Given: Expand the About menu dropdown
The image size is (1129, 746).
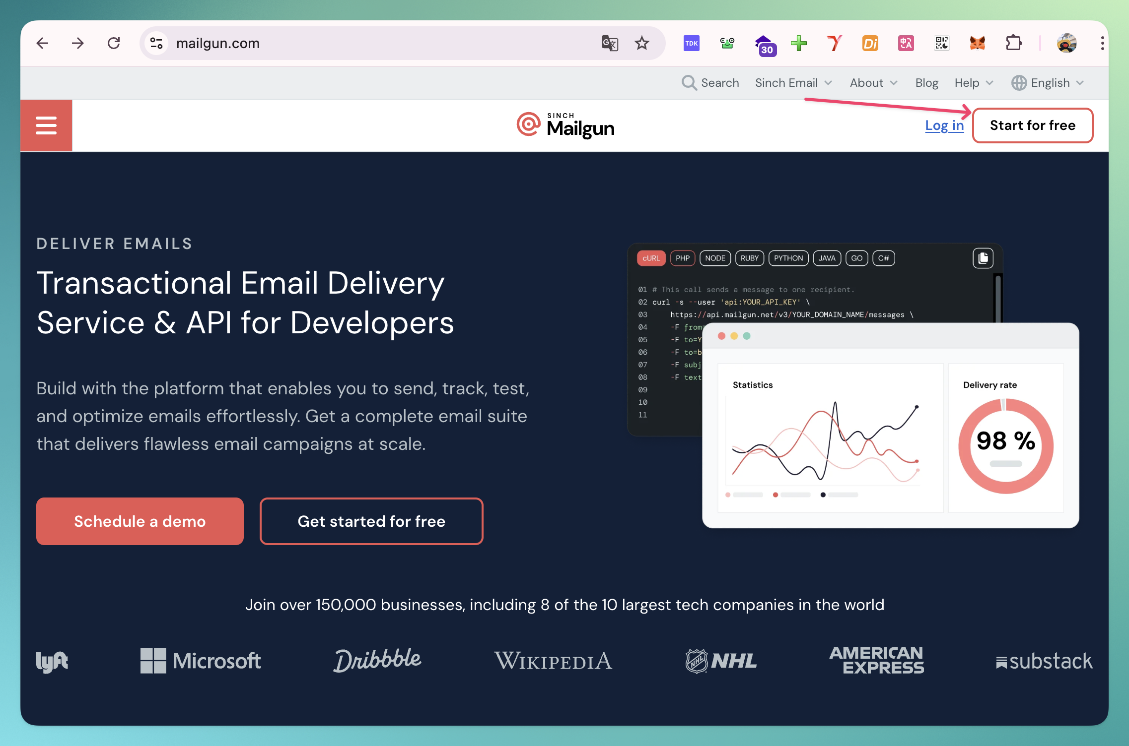Looking at the screenshot, I should coord(873,83).
